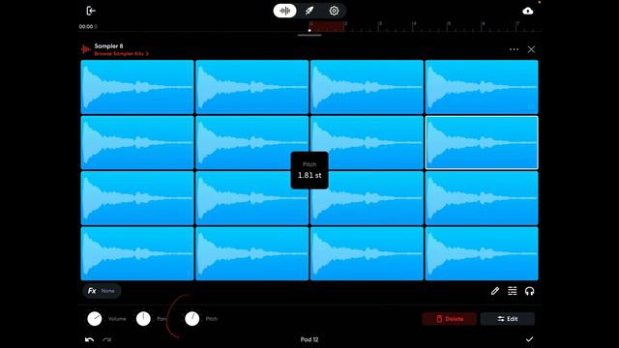The height and width of the screenshot is (348, 619).
Task: Click the panel drag handle bar
Action: (309, 35)
